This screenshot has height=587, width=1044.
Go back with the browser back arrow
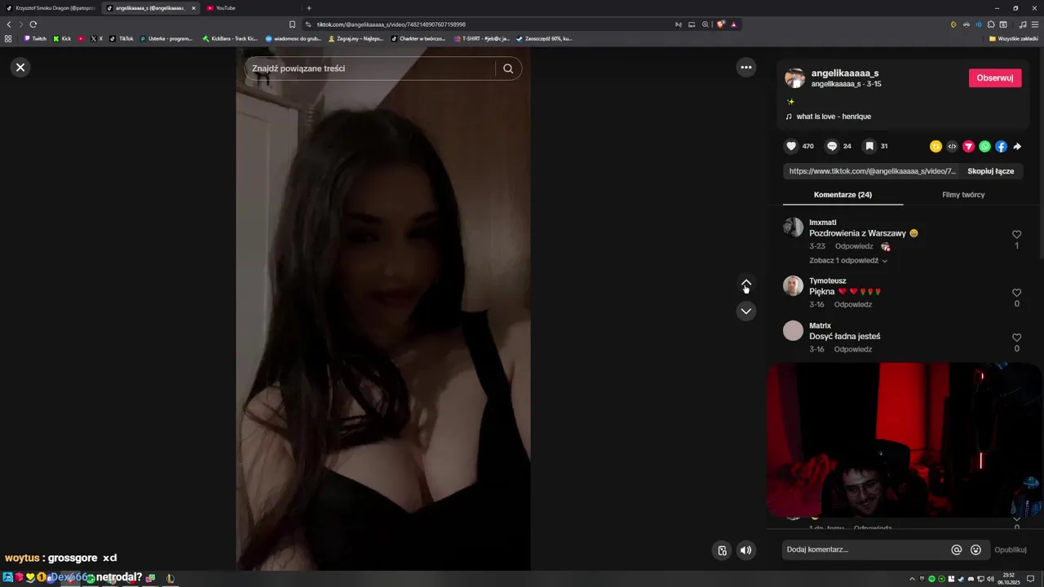[9, 24]
